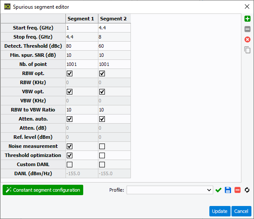Click the green add segment plus icon
This screenshot has height=219, width=254.
coord(247,19)
